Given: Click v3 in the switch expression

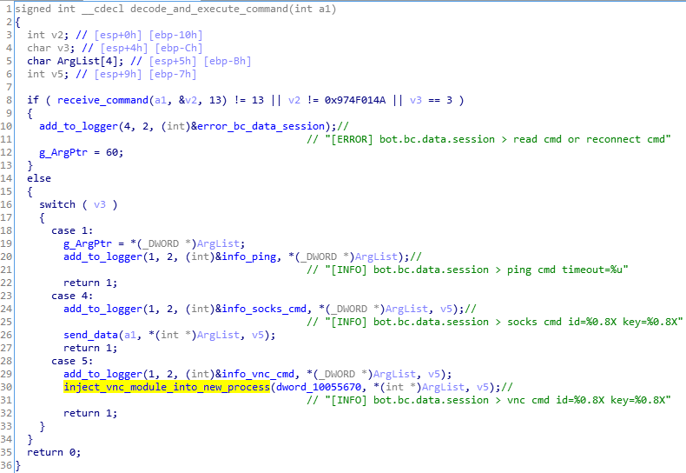Looking at the screenshot, I should tap(100, 204).
